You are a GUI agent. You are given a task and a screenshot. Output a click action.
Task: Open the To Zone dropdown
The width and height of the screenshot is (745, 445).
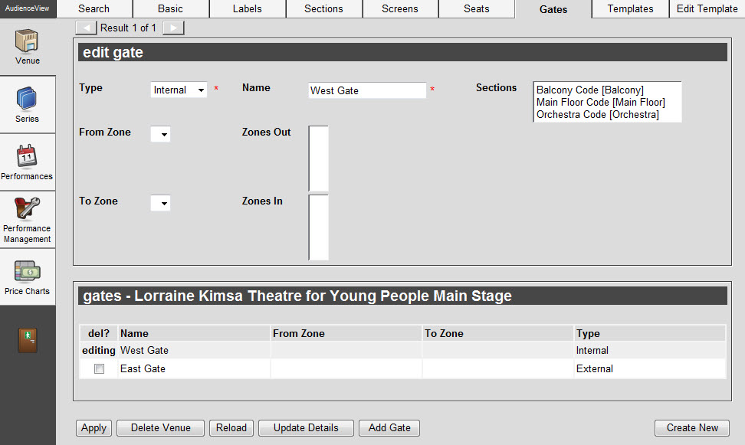point(161,203)
